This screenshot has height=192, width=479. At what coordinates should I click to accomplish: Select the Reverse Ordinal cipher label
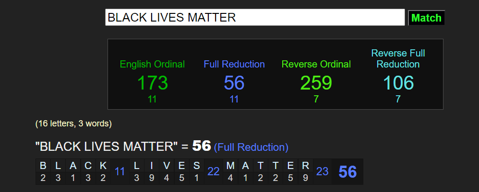coord(316,64)
